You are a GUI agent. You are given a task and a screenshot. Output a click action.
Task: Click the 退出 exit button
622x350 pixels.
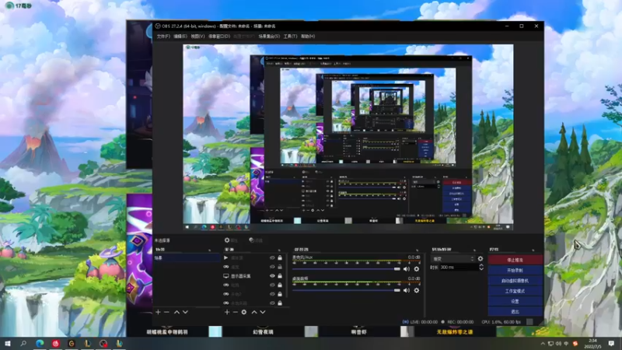[x=515, y=312]
